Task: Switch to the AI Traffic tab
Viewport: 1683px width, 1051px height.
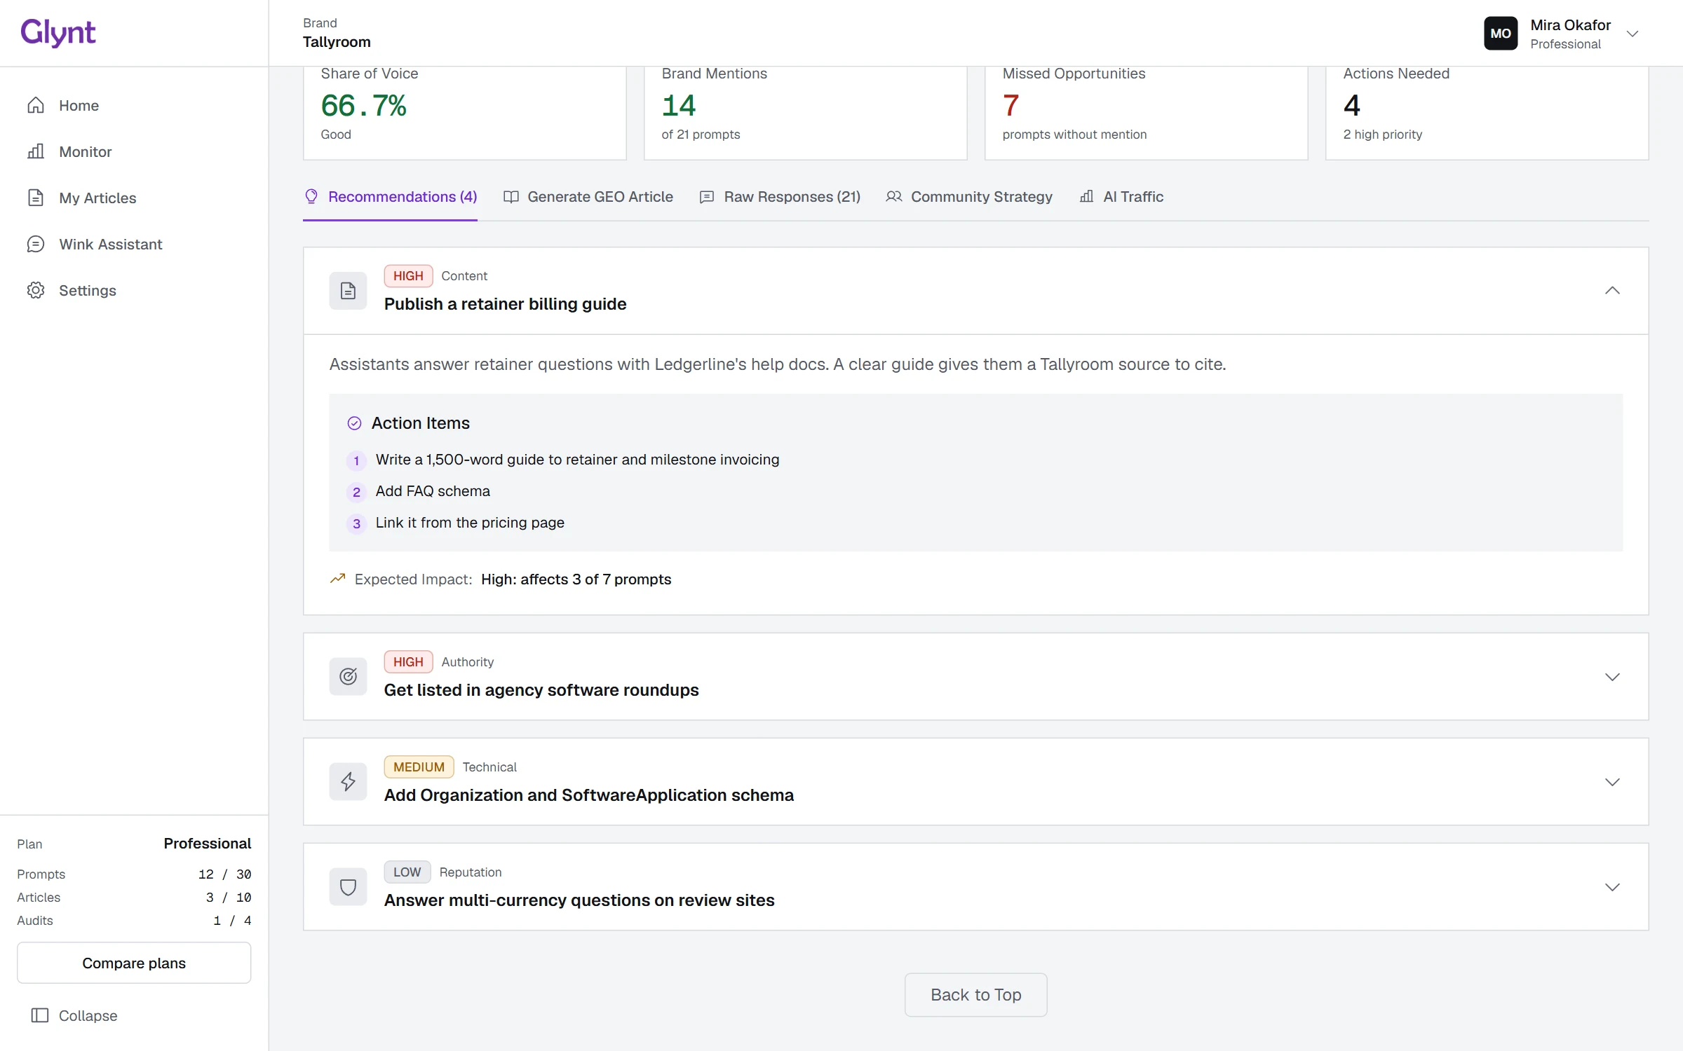Action: pos(1121,197)
